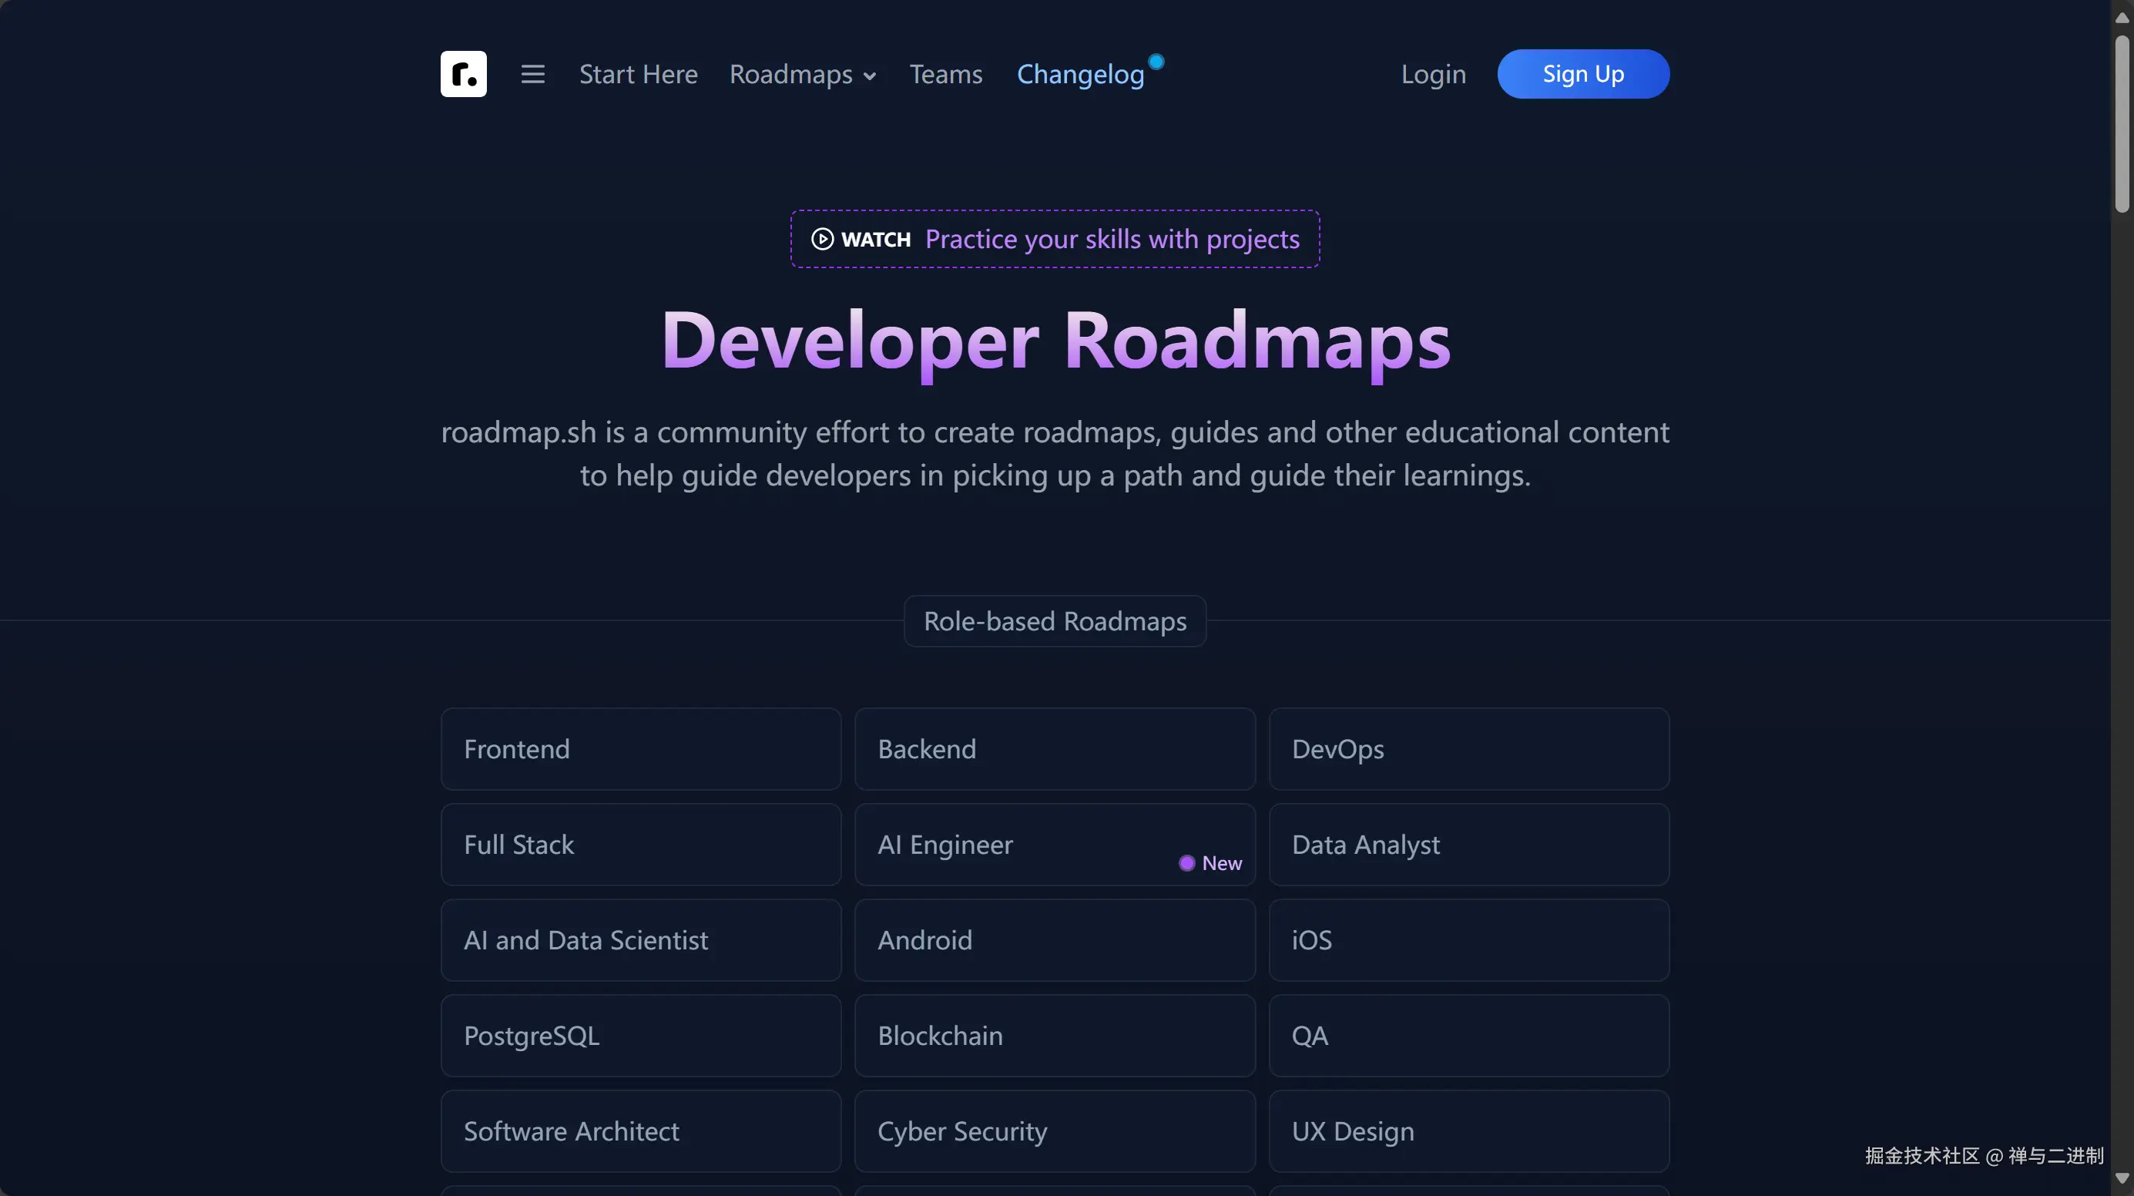Click the New badge on AI Engineer
This screenshot has width=2134, height=1196.
pyautogui.click(x=1210, y=862)
